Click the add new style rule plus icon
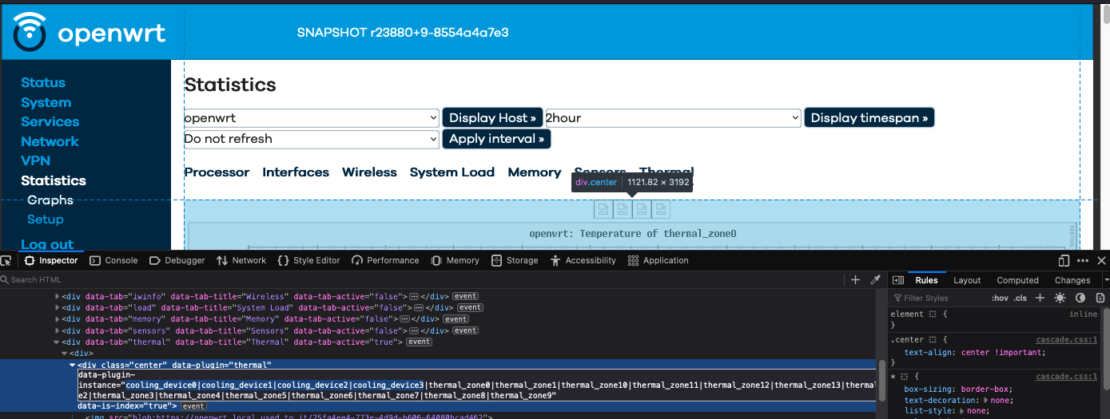The height and width of the screenshot is (419, 1110). 1040,298
